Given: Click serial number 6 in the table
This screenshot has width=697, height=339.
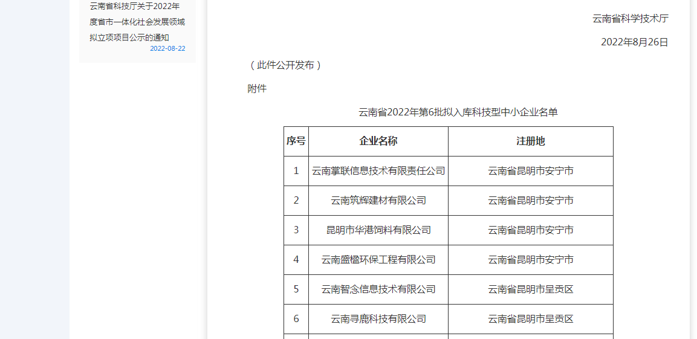Looking at the screenshot, I should (296, 318).
